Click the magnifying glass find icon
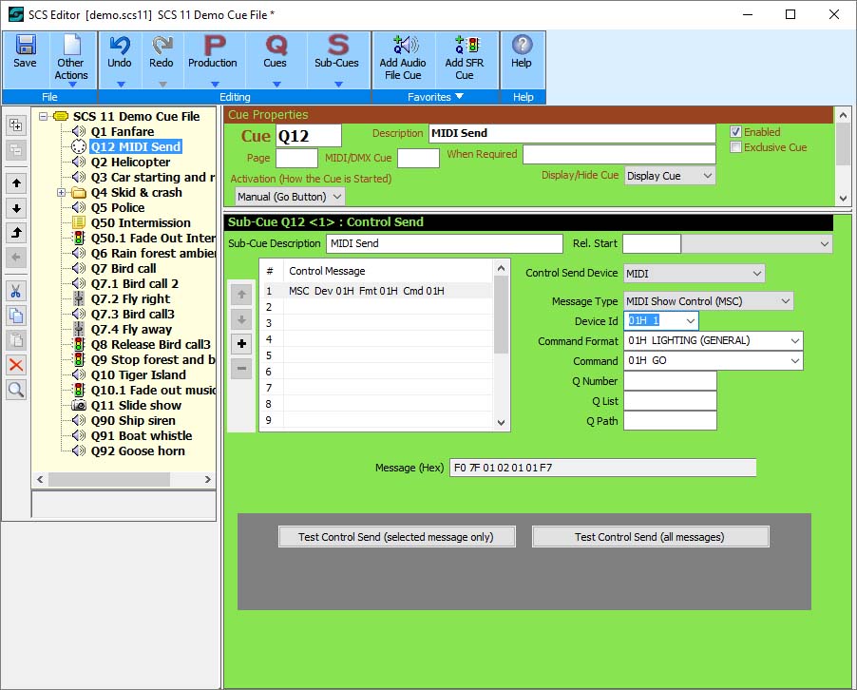Screen dimensions: 857x690 point(16,390)
